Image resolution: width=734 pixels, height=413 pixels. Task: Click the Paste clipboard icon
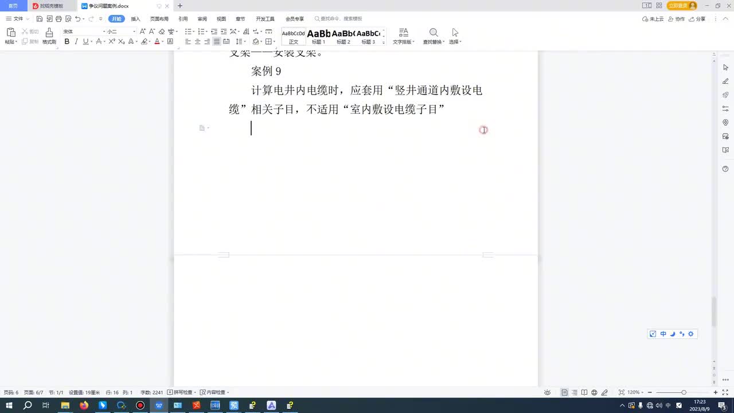(x=10, y=33)
